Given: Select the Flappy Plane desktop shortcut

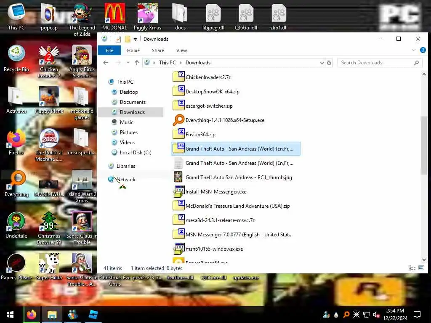Looking at the screenshot, I should (49, 101).
